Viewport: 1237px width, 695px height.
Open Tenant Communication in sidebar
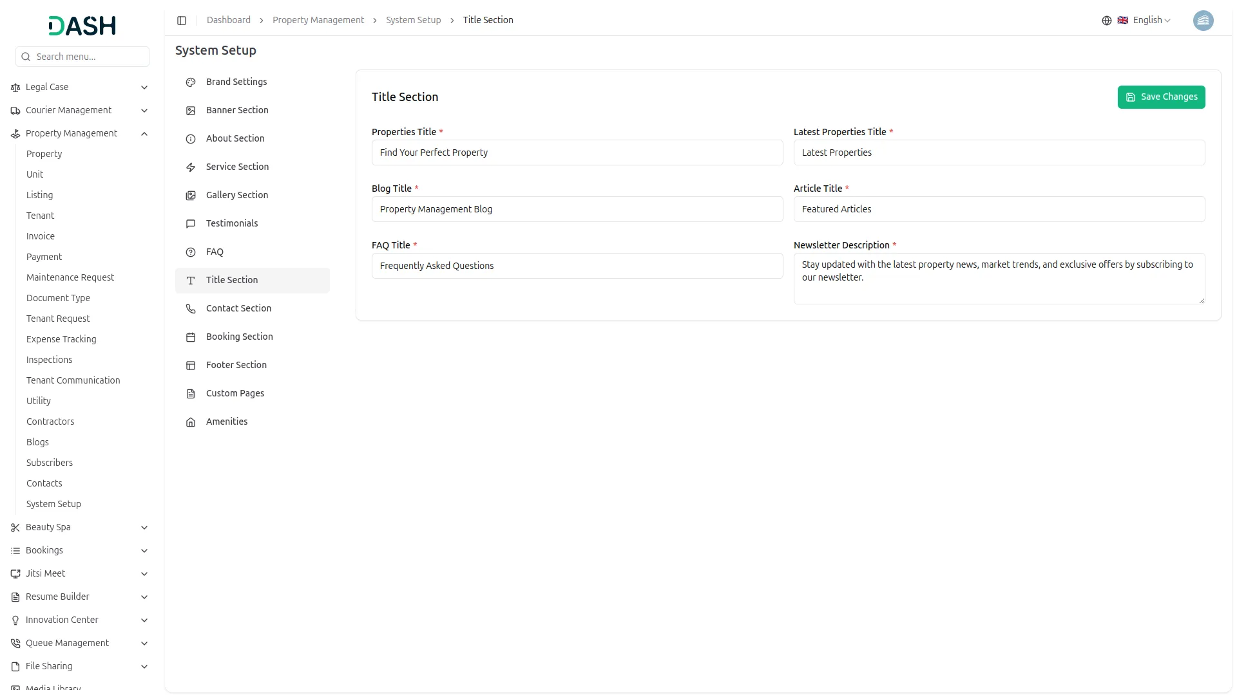pyautogui.click(x=73, y=380)
